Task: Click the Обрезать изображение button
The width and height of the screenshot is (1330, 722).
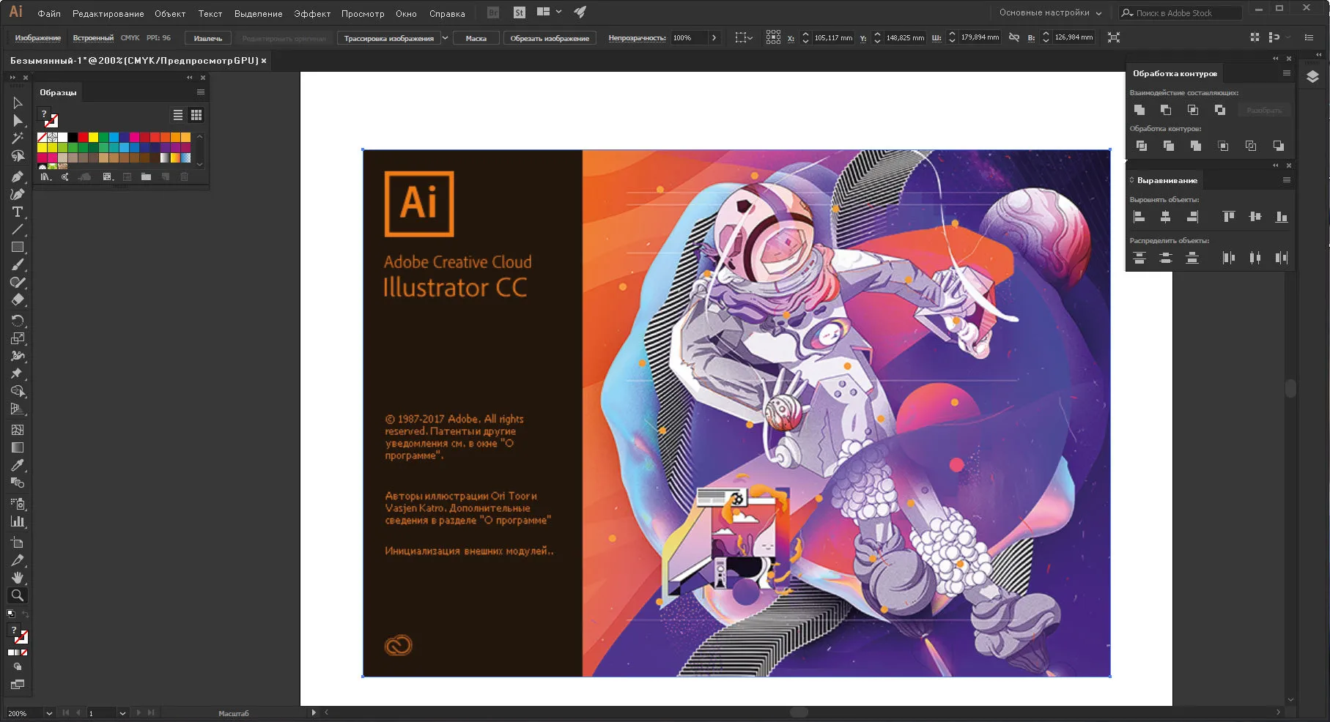Action: click(550, 38)
